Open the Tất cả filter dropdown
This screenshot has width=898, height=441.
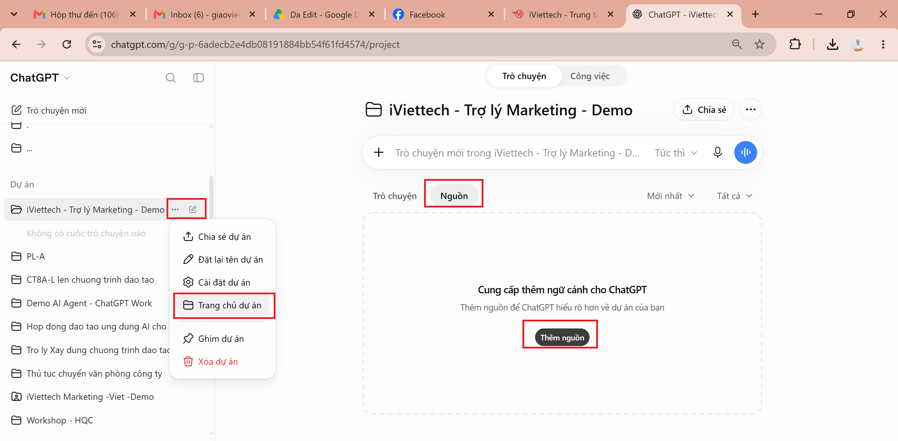pyautogui.click(x=735, y=196)
